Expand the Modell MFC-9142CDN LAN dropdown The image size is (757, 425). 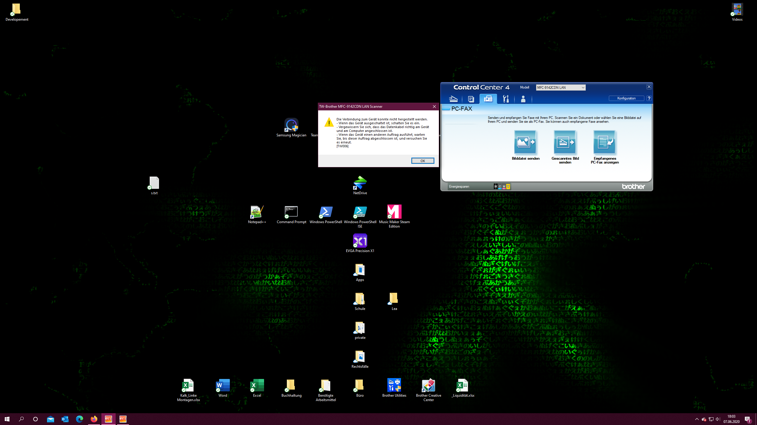pos(583,88)
